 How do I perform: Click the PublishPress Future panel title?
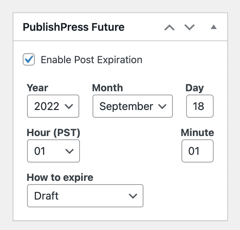pos(74,27)
